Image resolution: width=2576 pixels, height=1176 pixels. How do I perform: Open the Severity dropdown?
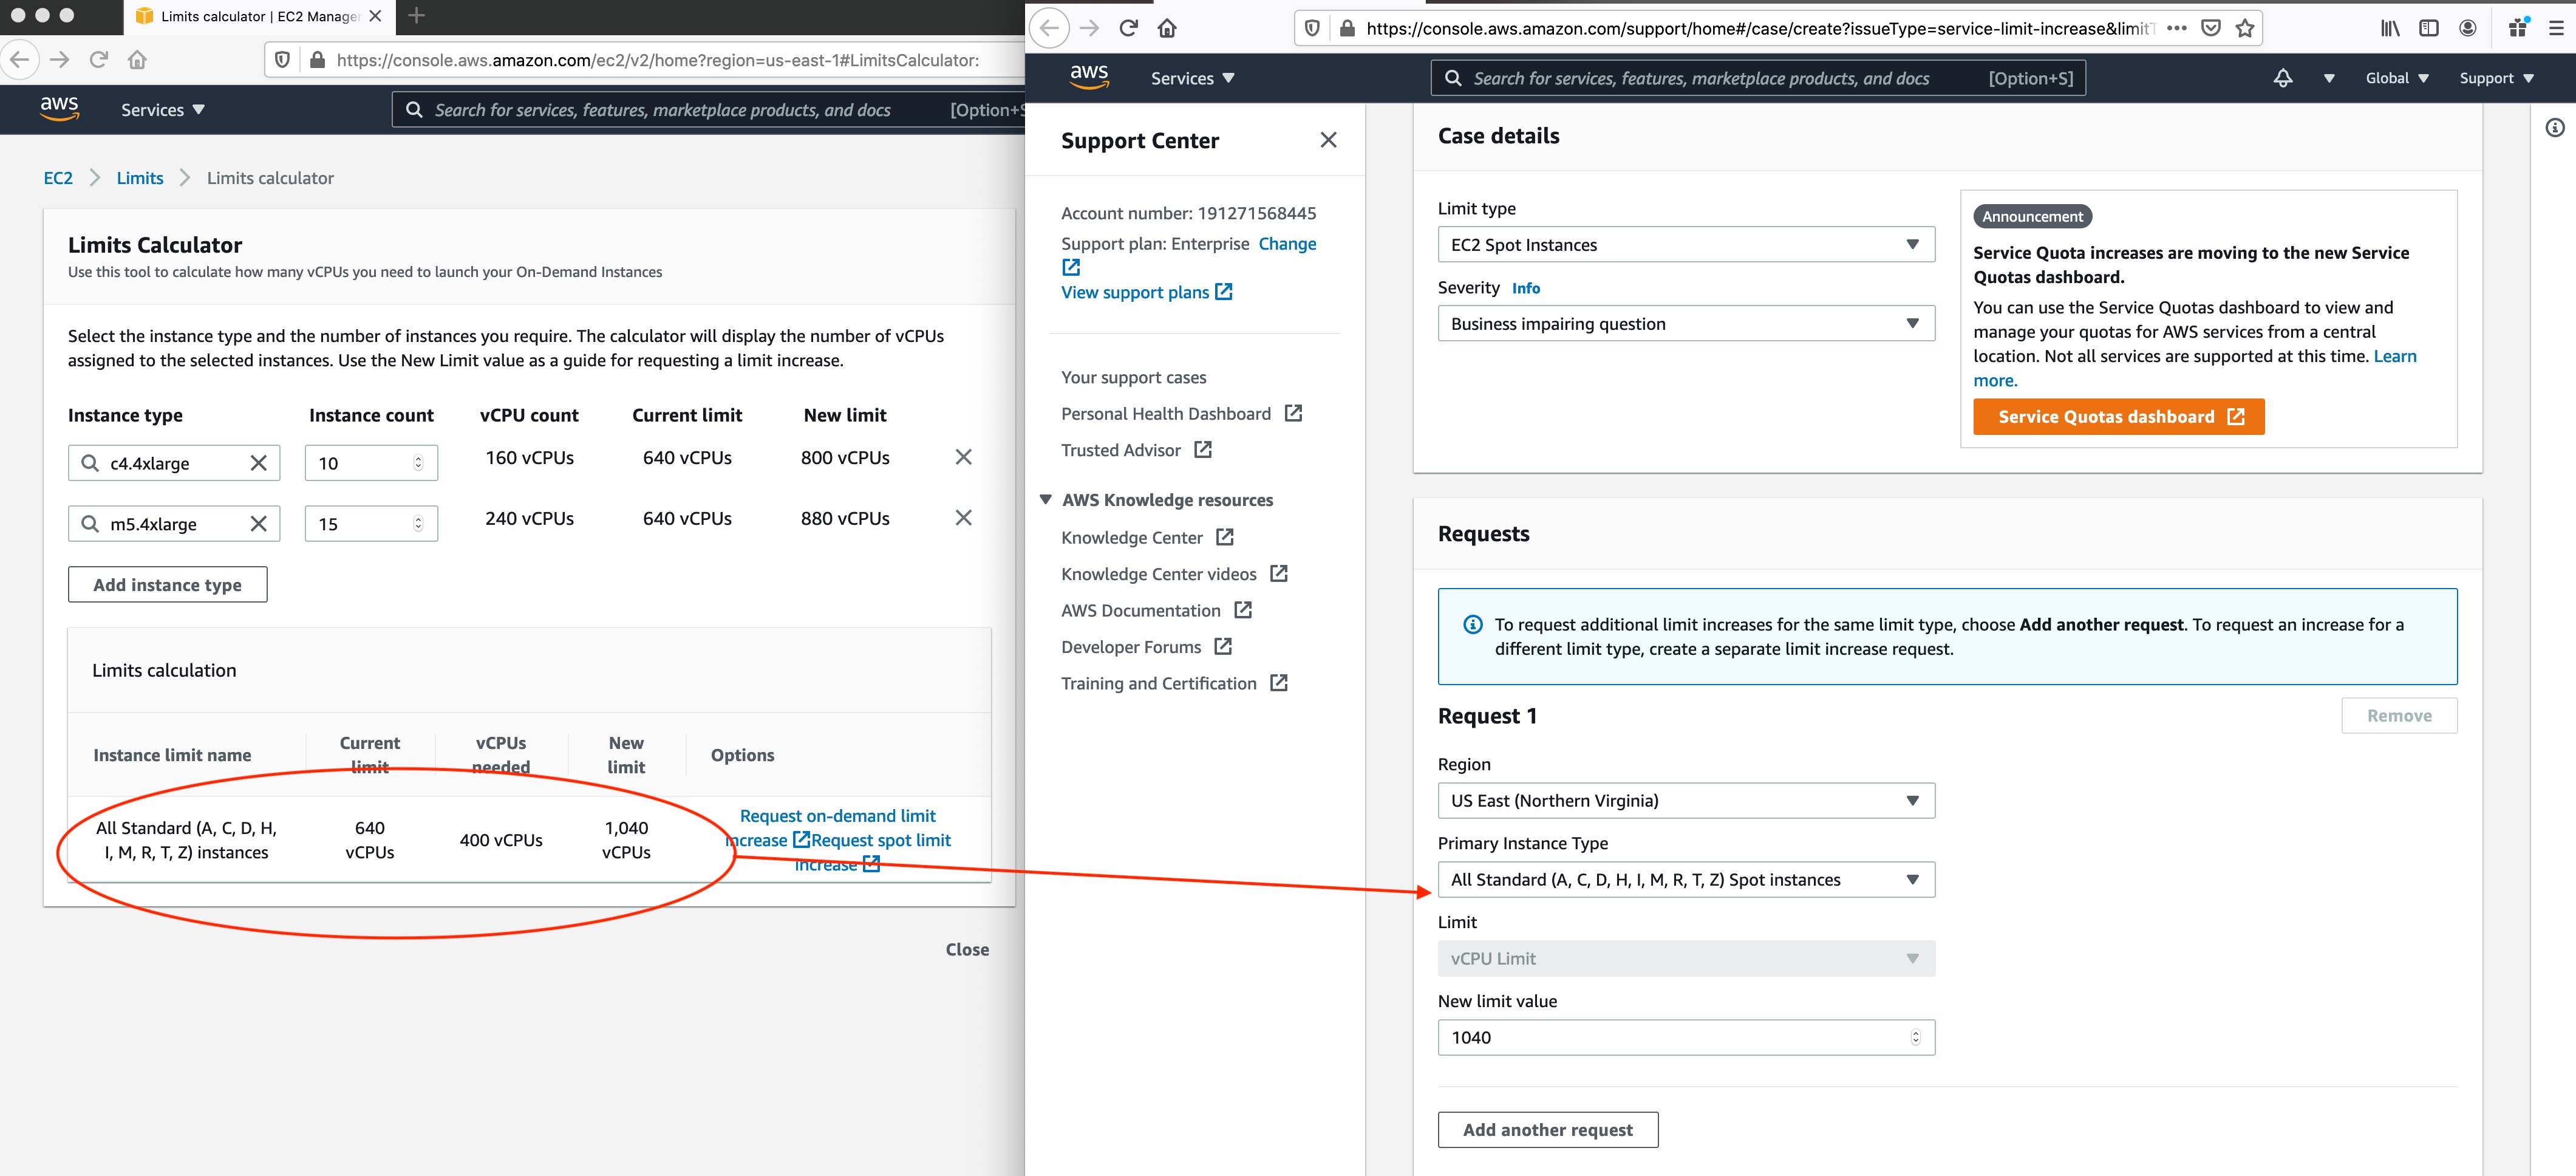(x=1686, y=324)
